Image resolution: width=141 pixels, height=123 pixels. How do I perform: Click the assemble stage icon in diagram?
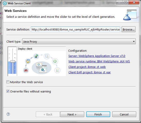(x=28, y=61)
